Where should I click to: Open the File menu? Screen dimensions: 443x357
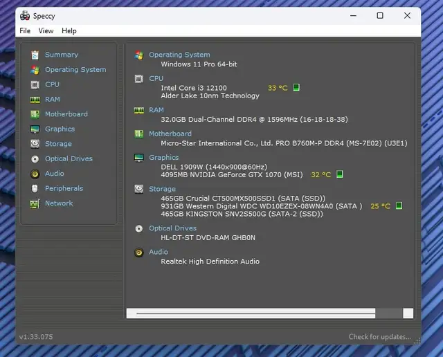click(25, 31)
